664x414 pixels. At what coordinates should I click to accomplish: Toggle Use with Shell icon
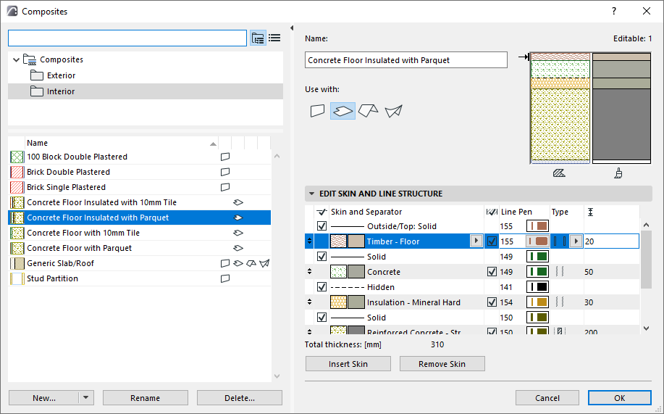393,111
